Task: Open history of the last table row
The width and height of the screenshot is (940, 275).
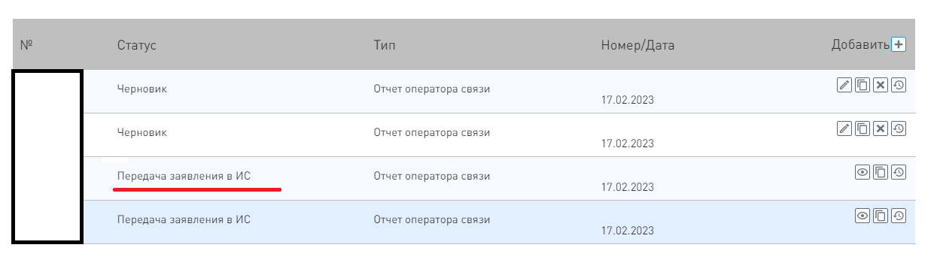Action: coord(899,216)
